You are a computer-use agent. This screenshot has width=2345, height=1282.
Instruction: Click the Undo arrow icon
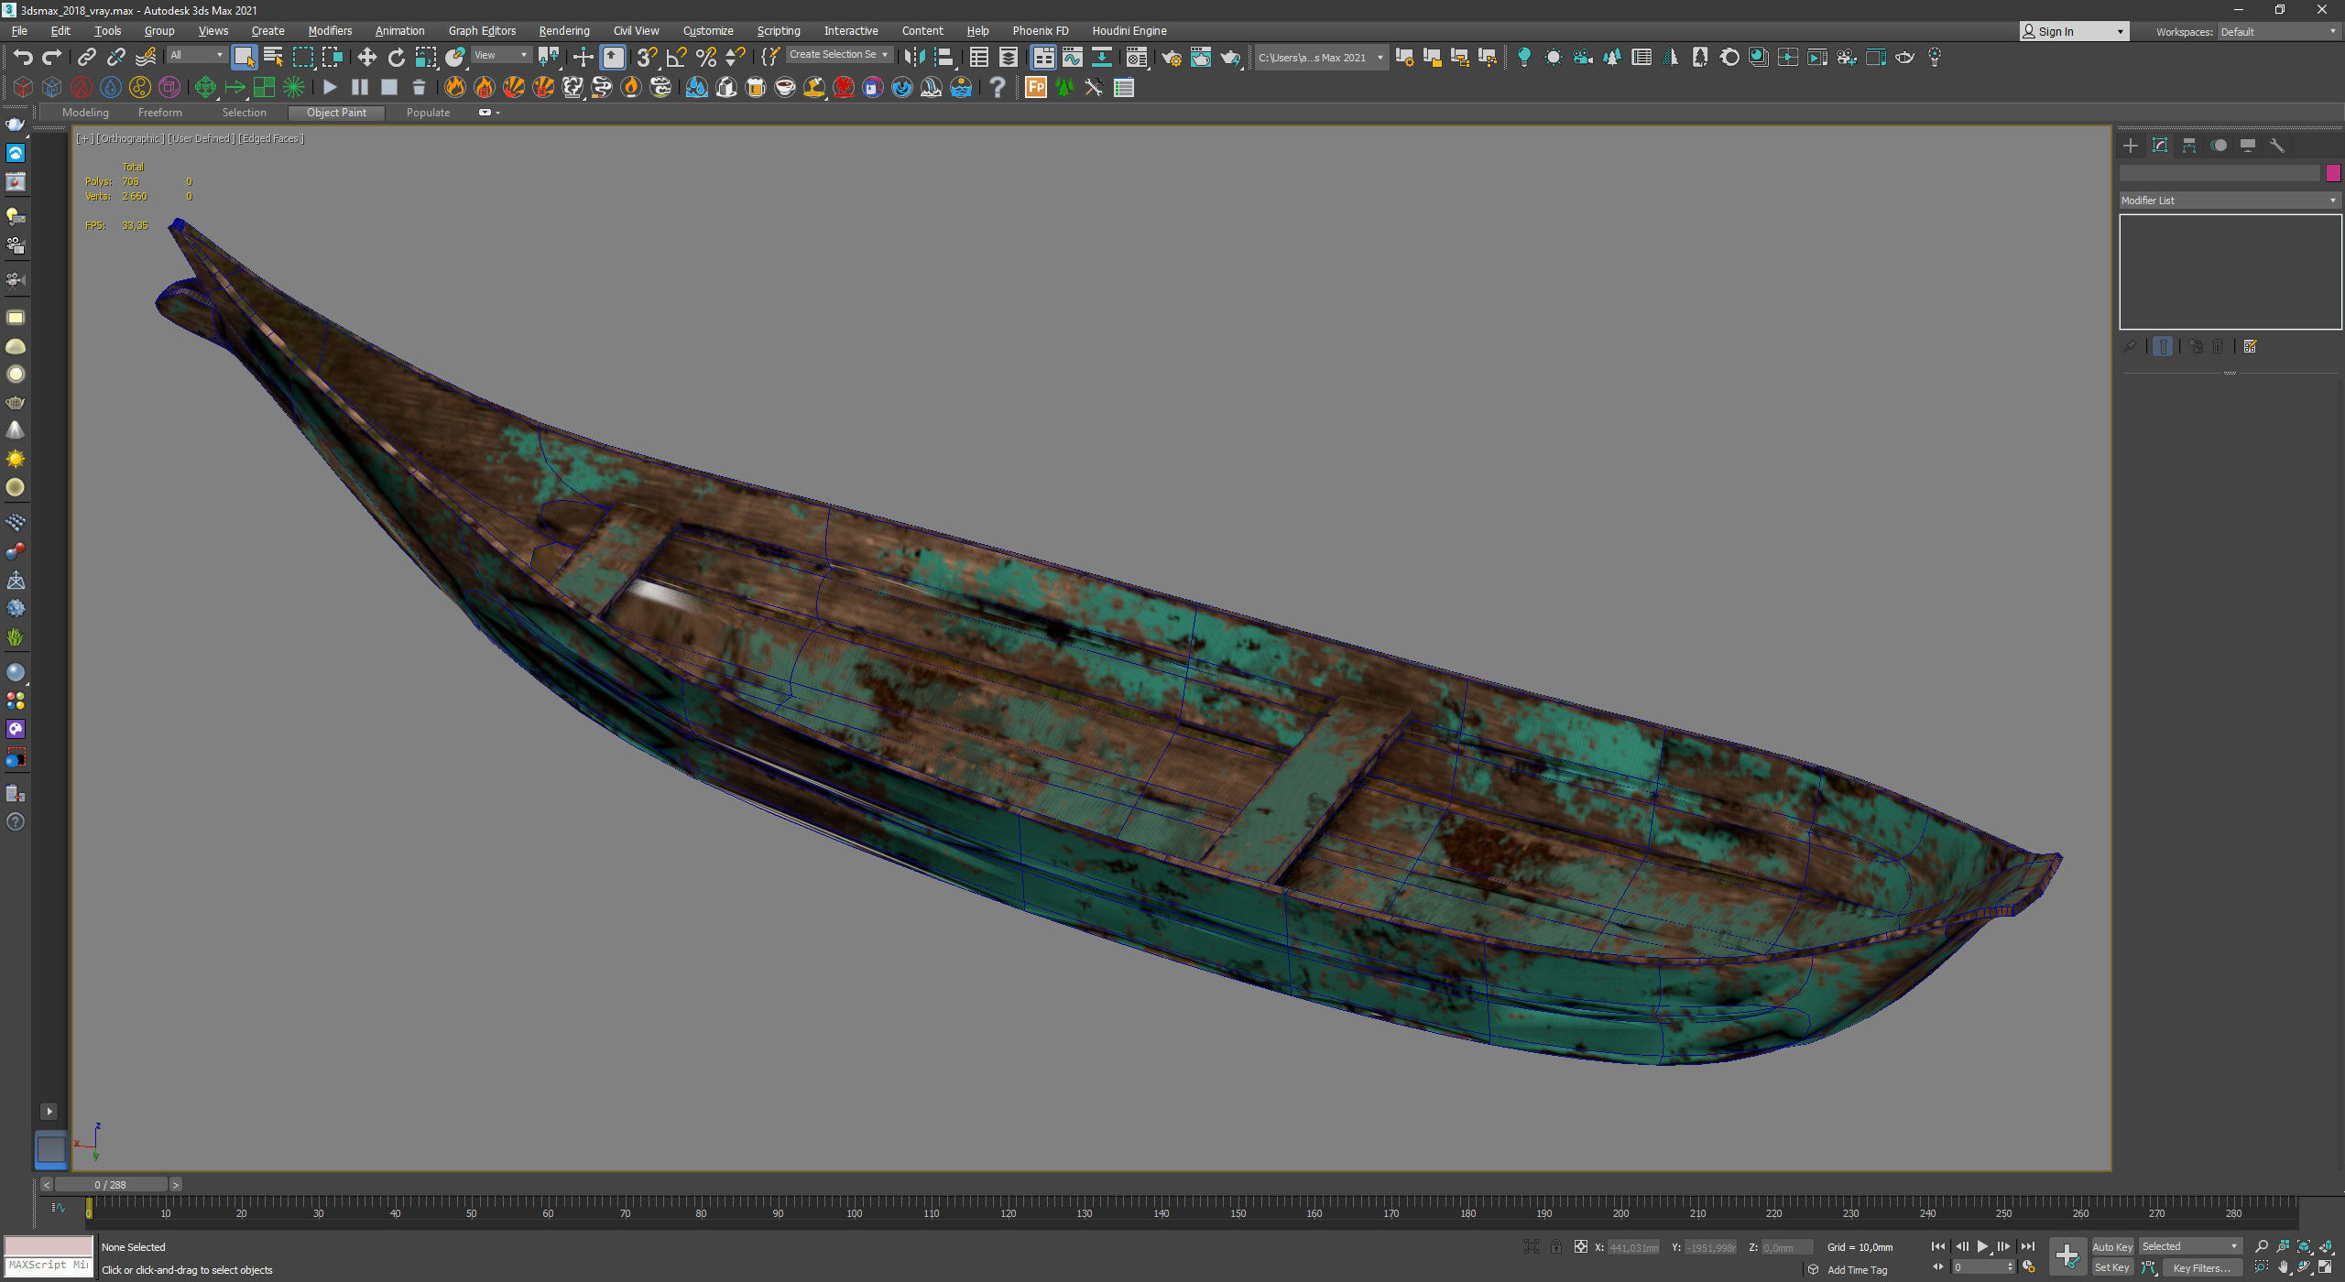[x=23, y=58]
